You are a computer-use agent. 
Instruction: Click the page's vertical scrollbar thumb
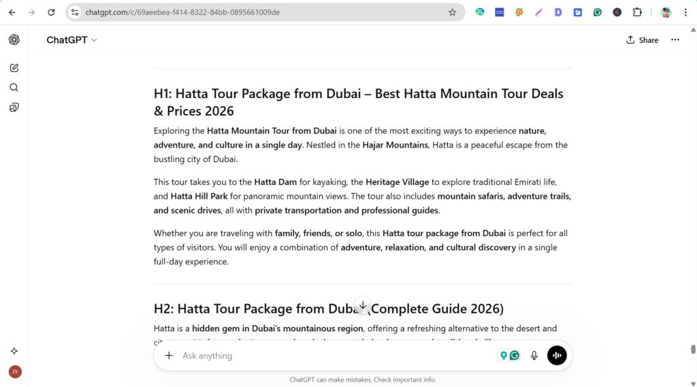point(693,349)
